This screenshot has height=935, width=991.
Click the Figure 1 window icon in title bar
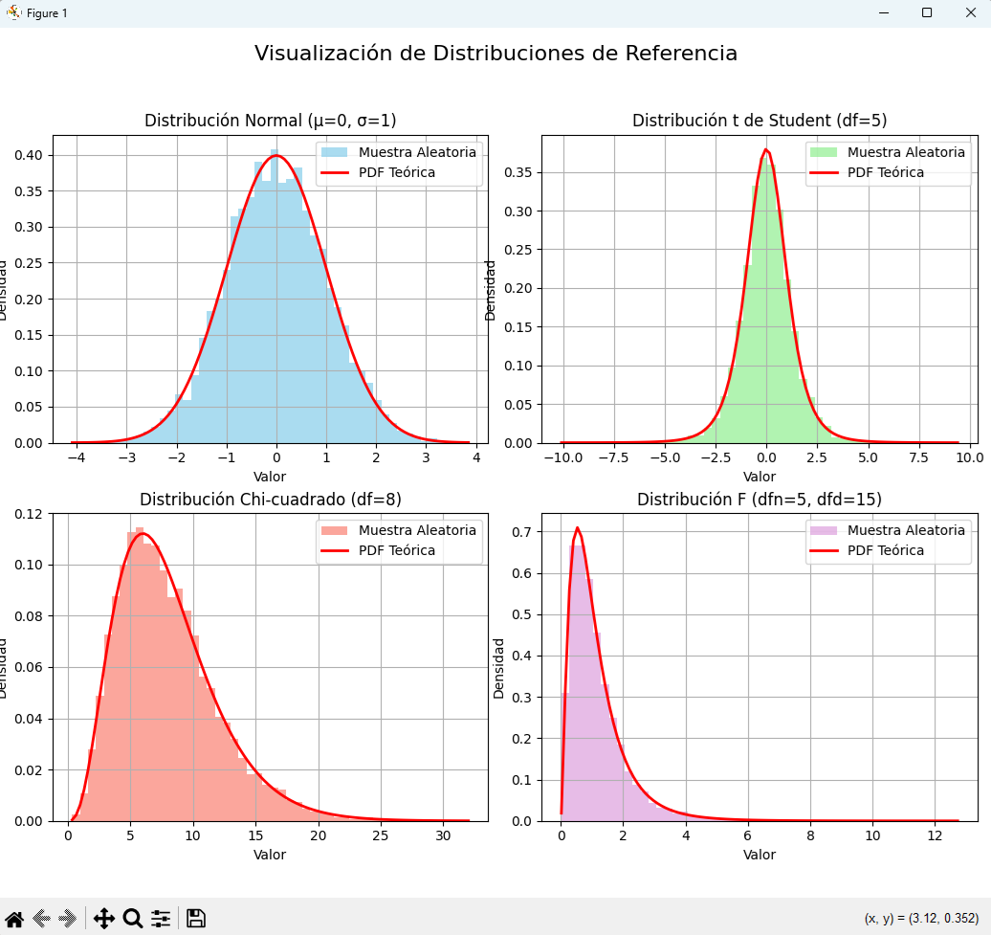pos(13,12)
